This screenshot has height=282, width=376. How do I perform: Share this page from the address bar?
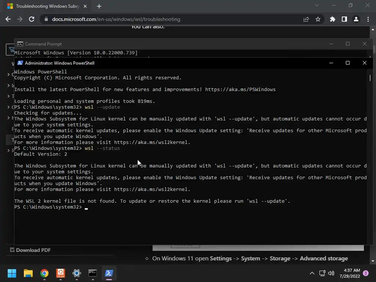(306, 19)
